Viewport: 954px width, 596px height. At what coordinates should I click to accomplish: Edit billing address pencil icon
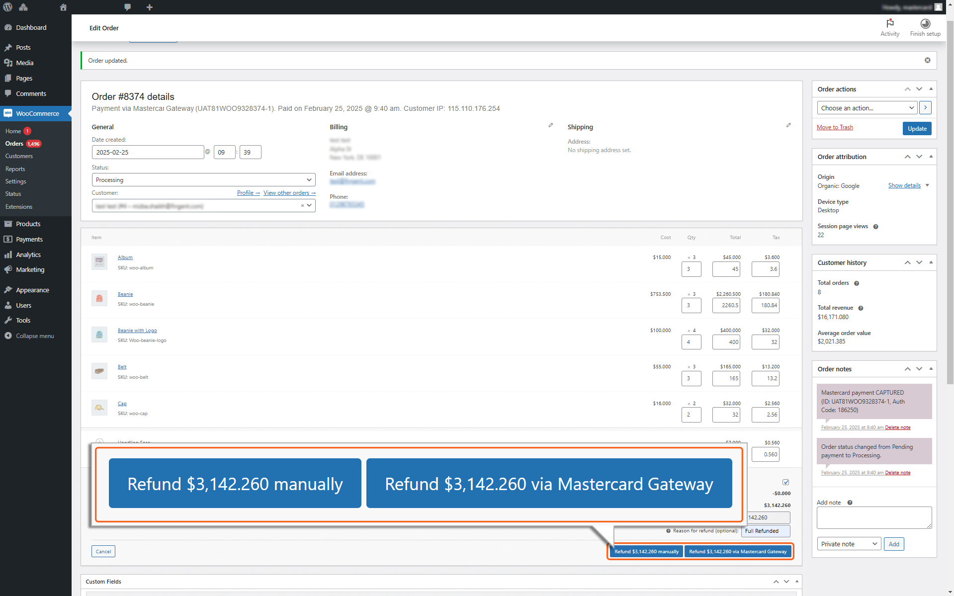pos(550,125)
